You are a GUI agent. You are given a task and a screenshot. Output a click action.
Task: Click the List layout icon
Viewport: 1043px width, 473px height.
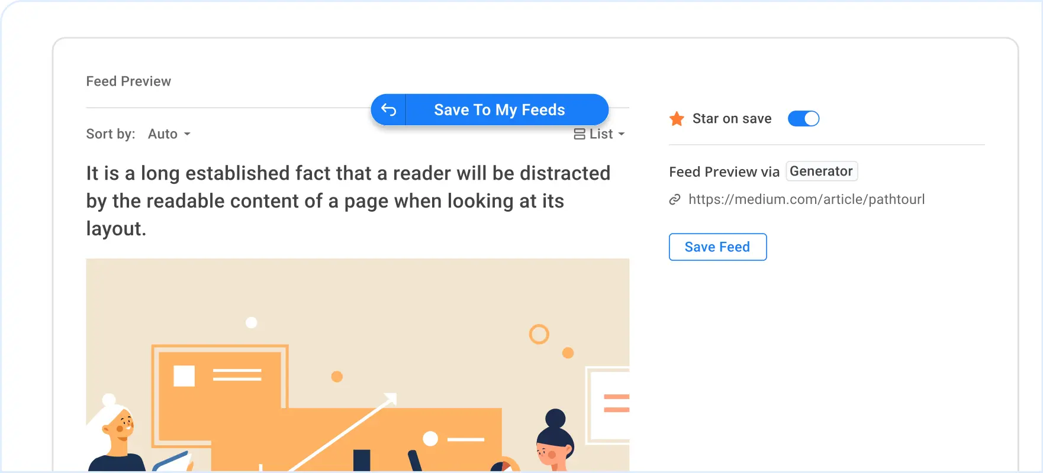[580, 134]
